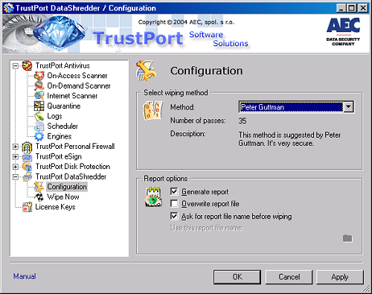Confirm settings with the OK button
This screenshot has width=372, height=294.
[237, 277]
